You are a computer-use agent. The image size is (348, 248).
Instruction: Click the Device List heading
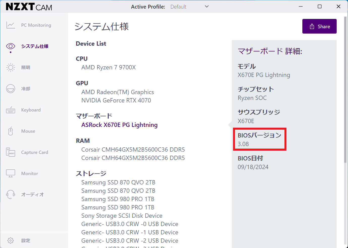tap(91, 44)
